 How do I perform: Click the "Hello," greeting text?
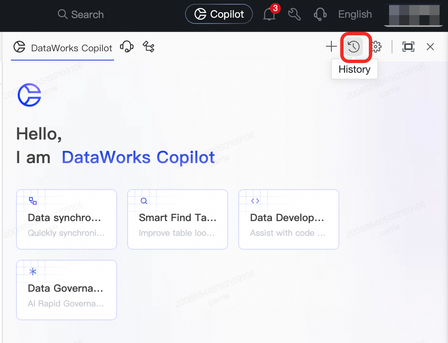39,134
